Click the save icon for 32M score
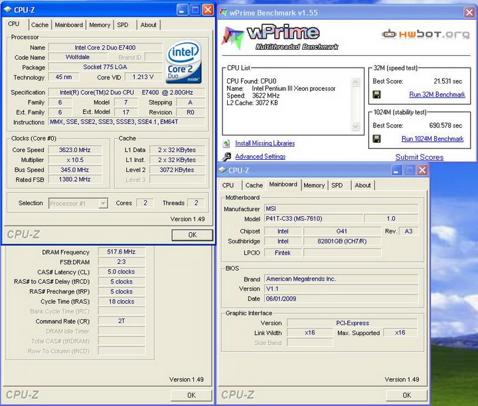 coord(377,94)
